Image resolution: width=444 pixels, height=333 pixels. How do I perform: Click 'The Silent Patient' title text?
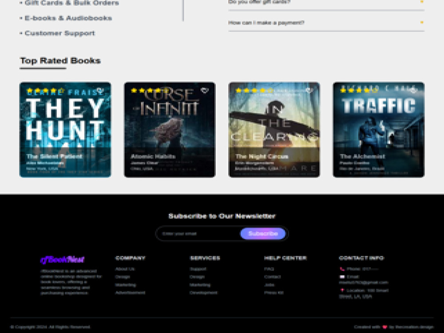pyautogui.click(x=54, y=156)
